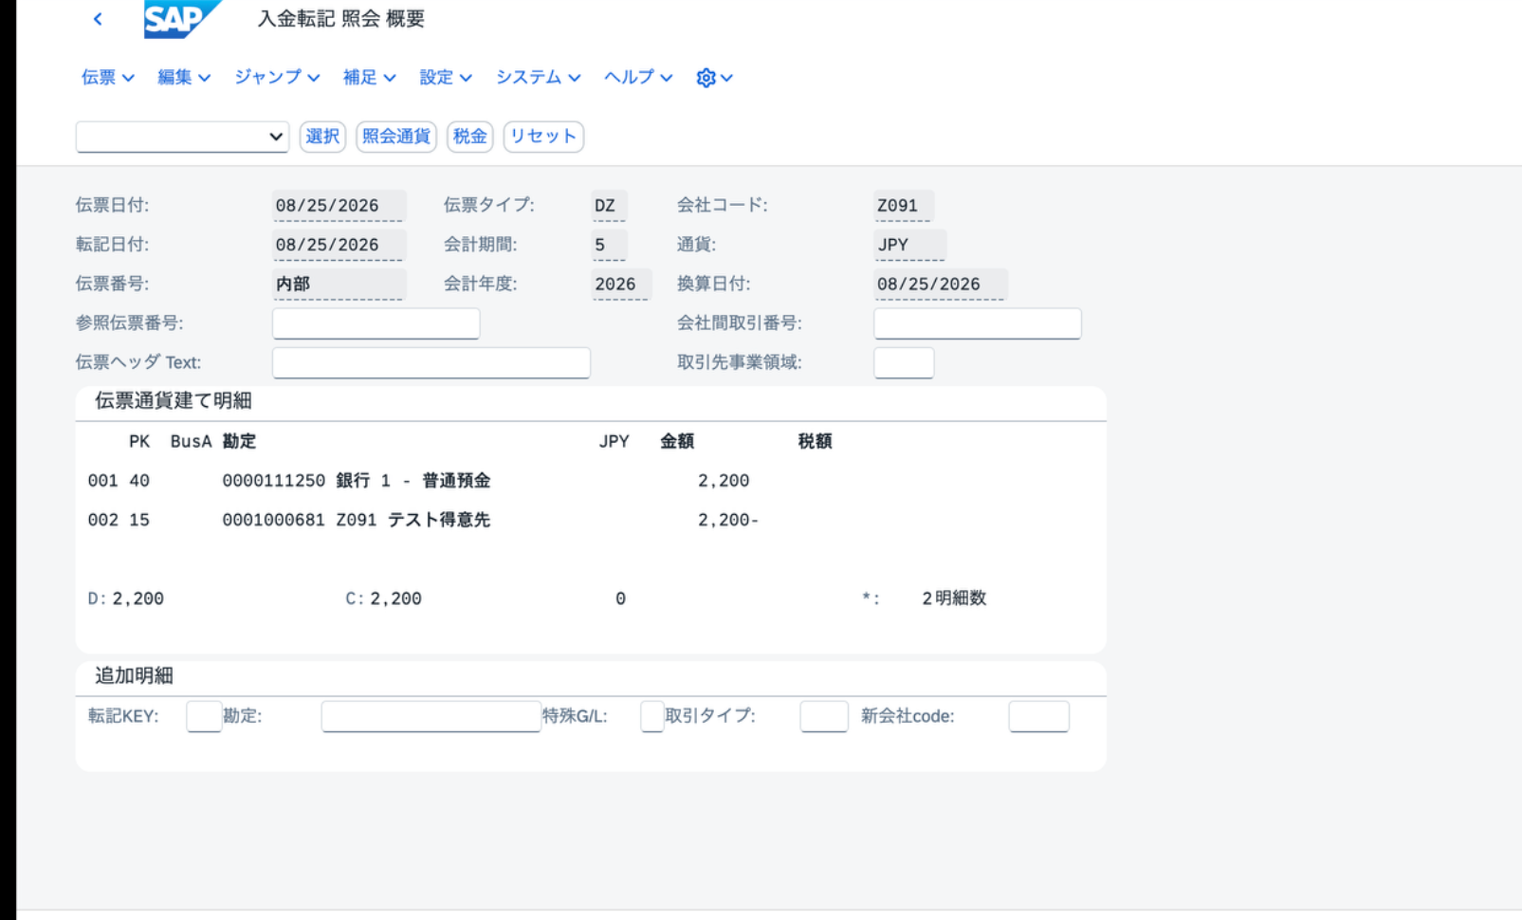Focus the 伝票ヘッダ Text input field
Viewport: 1522px width, 920px height.
[431, 362]
